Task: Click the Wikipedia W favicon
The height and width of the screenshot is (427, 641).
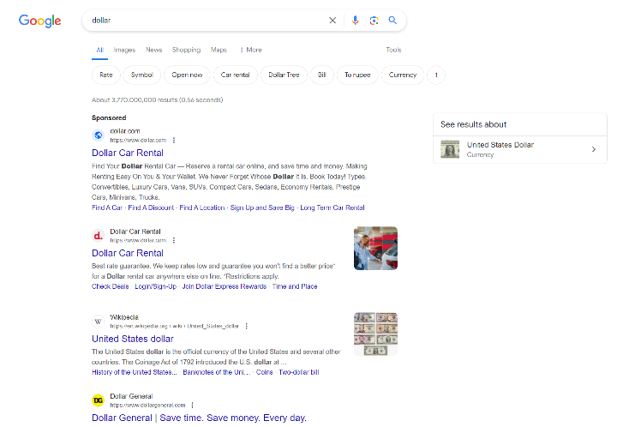Action: [x=98, y=322]
